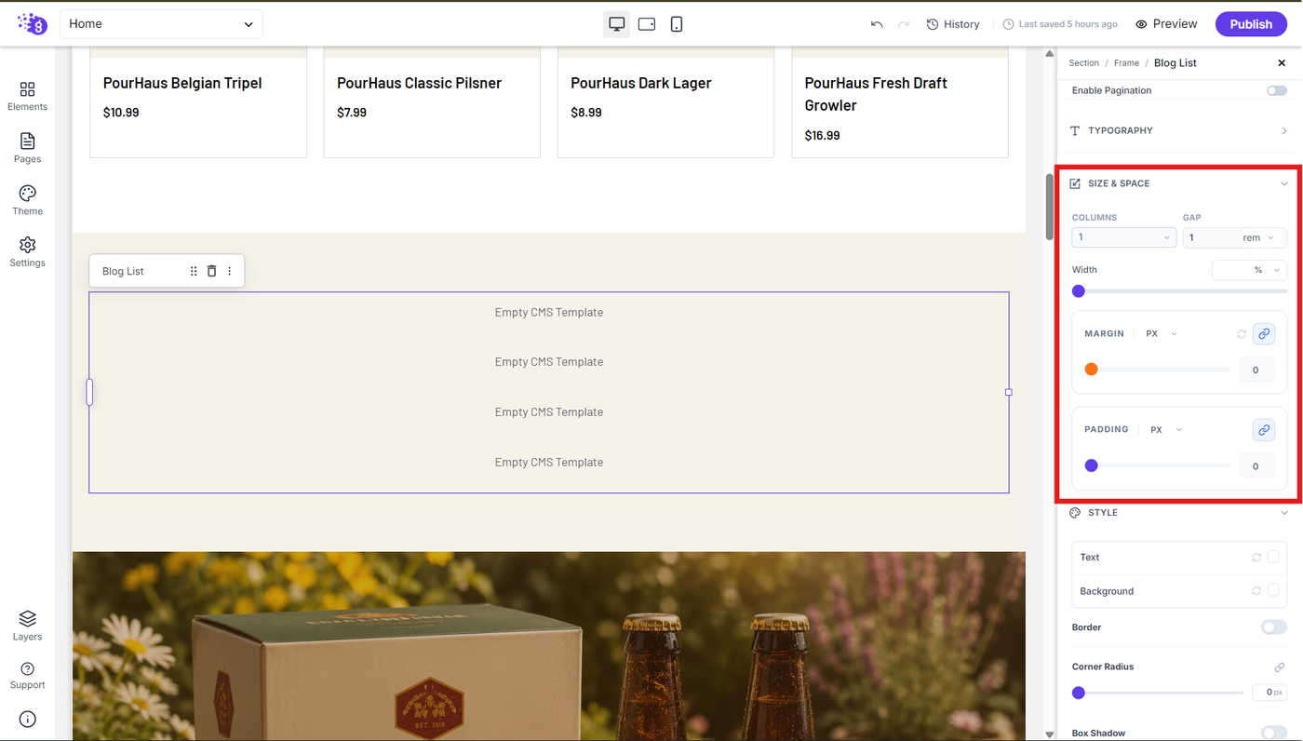Click the Padding value field
Viewport: 1303px width, 741px height.
(x=1256, y=466)
